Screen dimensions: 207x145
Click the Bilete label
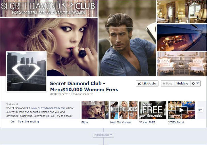tap(85, 123)
